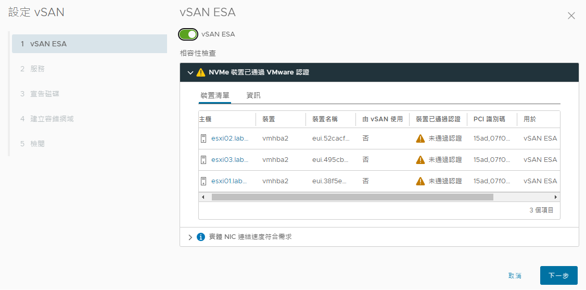Click the horizontal scrollbar left arrow

click(x=203, y=197)
